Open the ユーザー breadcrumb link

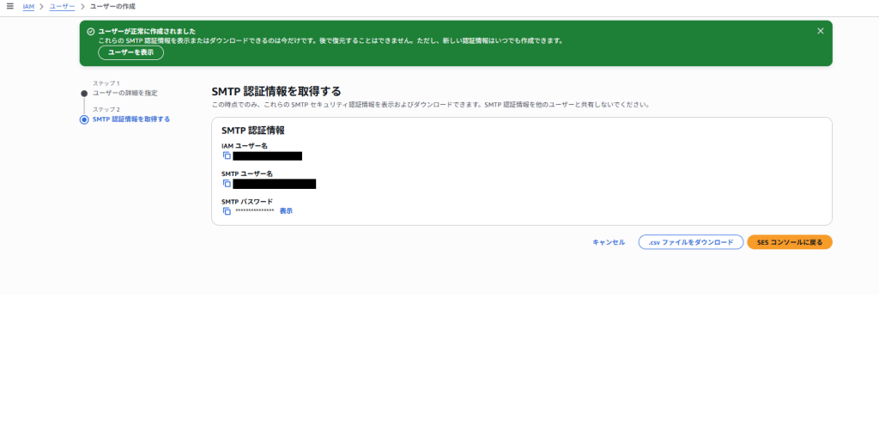pyautogui.click(x=62, y=6)
